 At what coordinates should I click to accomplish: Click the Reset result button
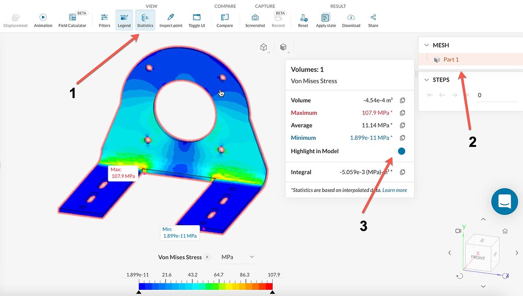pyautogui.click(x=303, y=20)
